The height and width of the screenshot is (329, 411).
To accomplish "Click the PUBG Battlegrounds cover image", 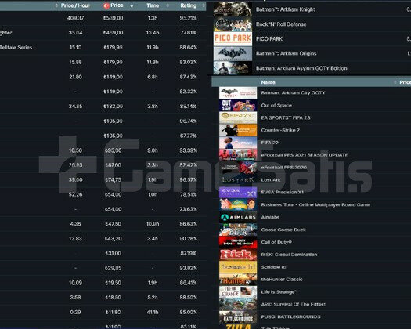I will [238, 316].
